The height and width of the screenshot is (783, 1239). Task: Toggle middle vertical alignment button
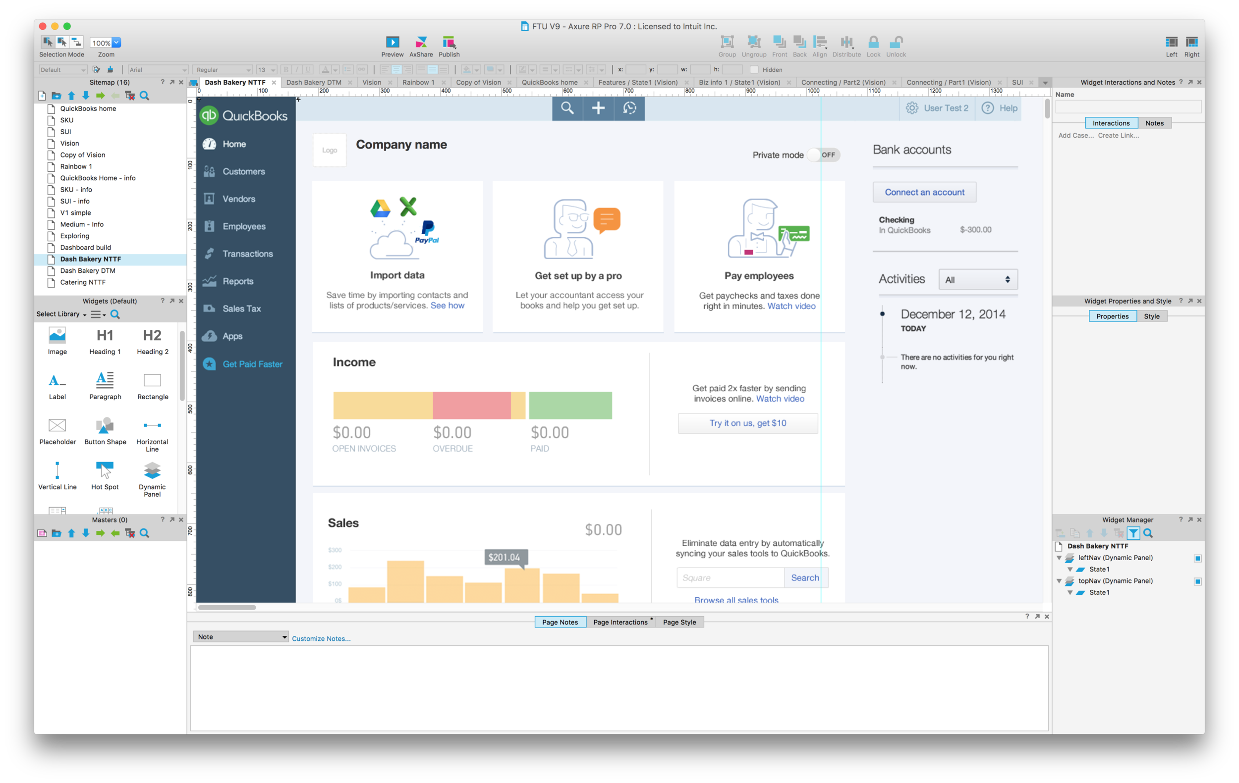point(432,69)
